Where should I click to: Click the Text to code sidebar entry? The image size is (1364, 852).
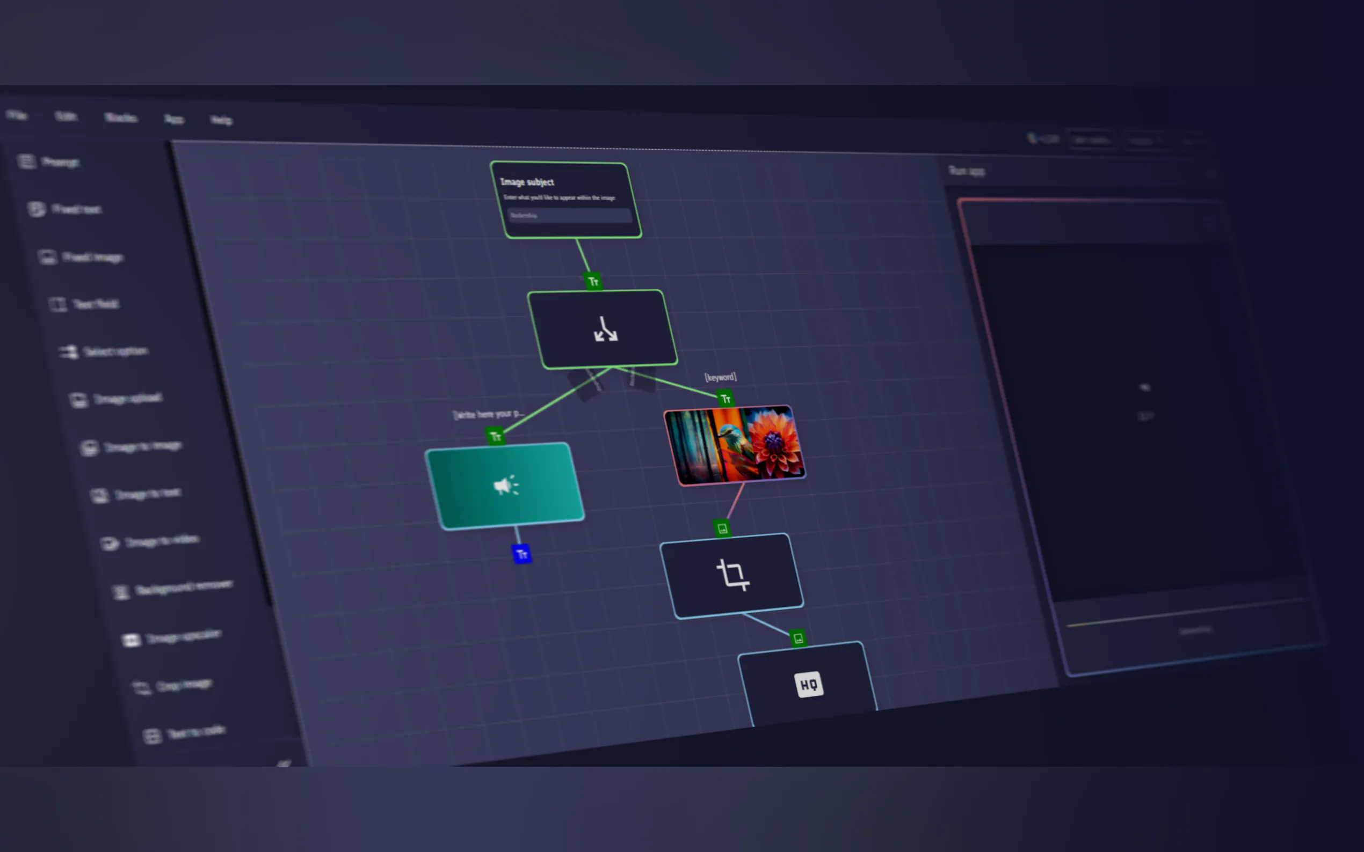195,731
